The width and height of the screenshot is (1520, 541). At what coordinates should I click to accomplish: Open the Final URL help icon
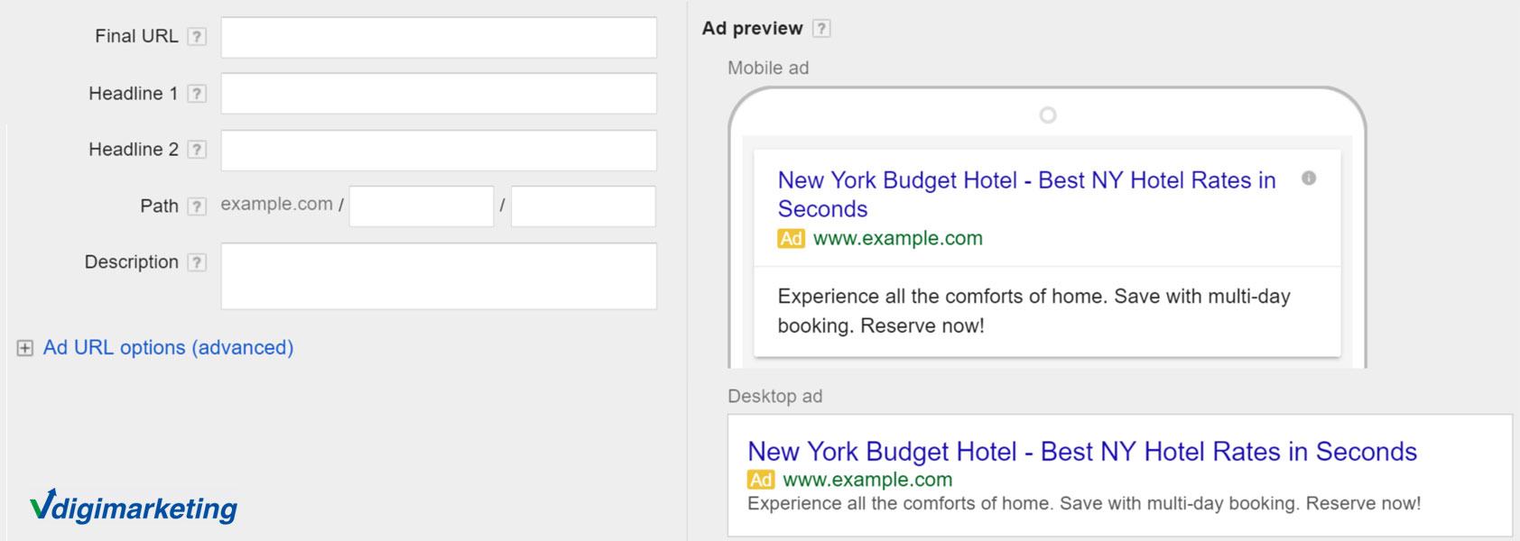(x=198, y=36)
